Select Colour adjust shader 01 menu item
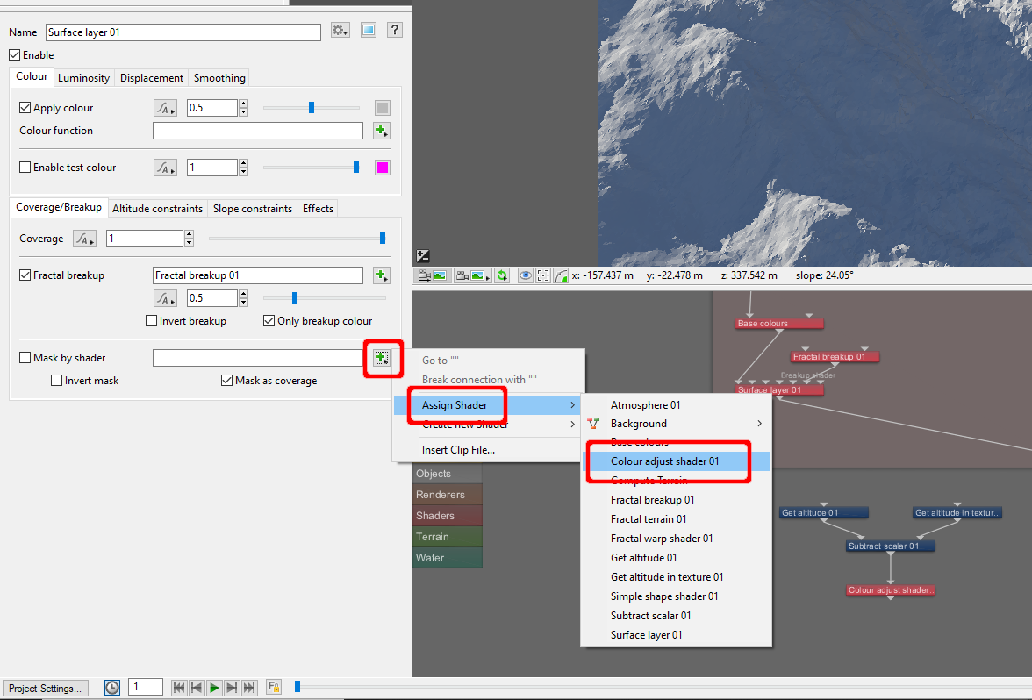1032x700 pixels. click(676, 461)
